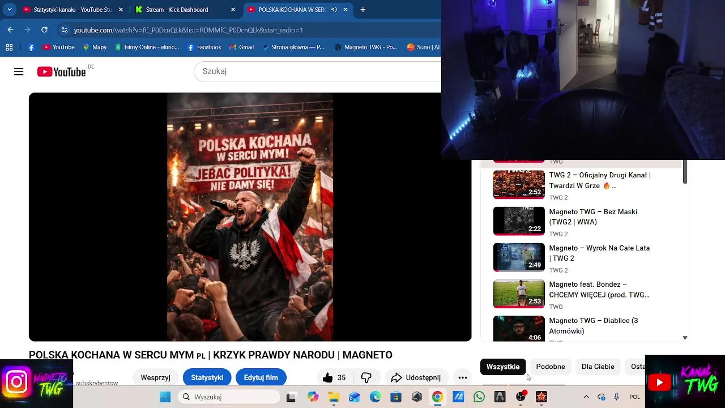
Task: Open WhatsApp from the taskbar
Action: 479,397
